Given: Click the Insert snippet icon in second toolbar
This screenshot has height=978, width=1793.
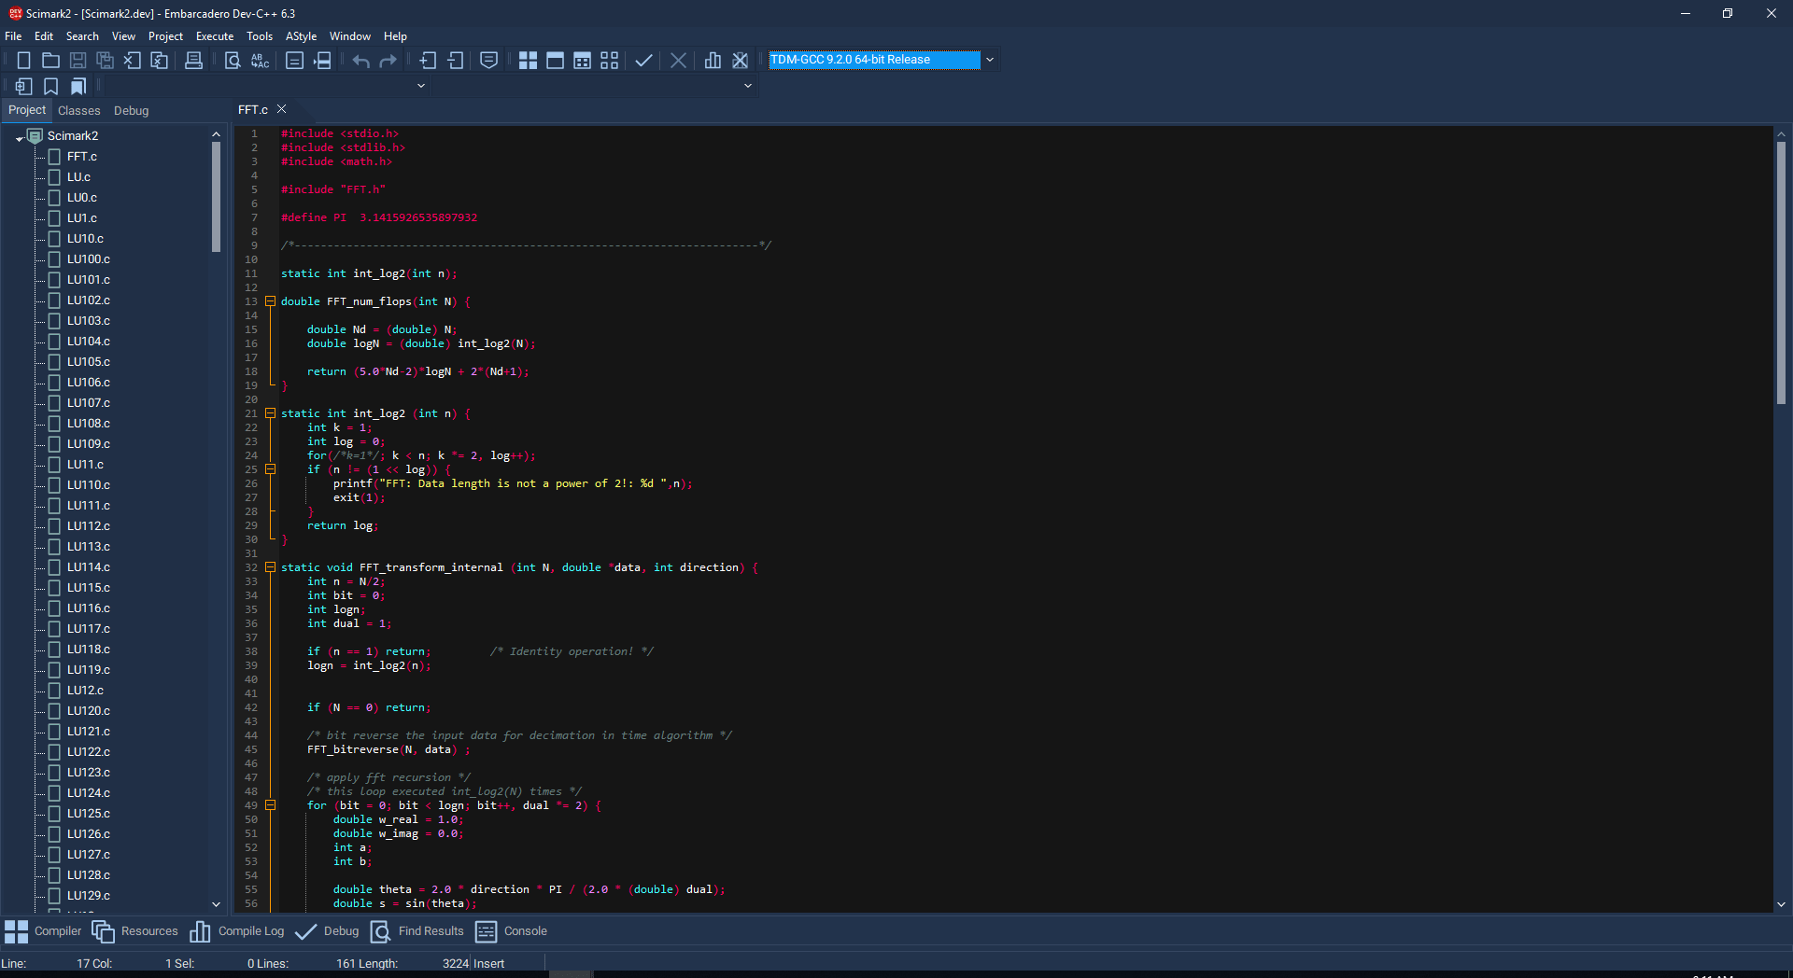Looking at the screenshot, I should tap(24, 86).
